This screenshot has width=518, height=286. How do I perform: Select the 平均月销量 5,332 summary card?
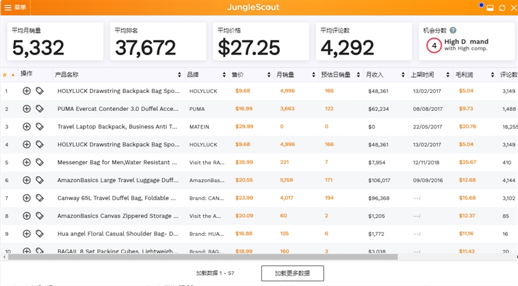(x=55, y=41)
